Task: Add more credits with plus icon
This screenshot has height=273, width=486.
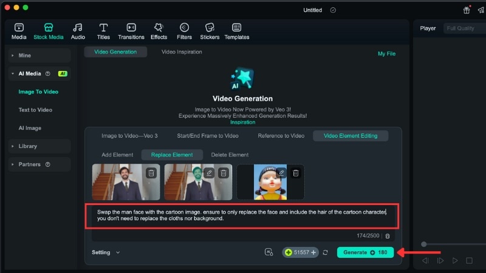Action: 313,252
